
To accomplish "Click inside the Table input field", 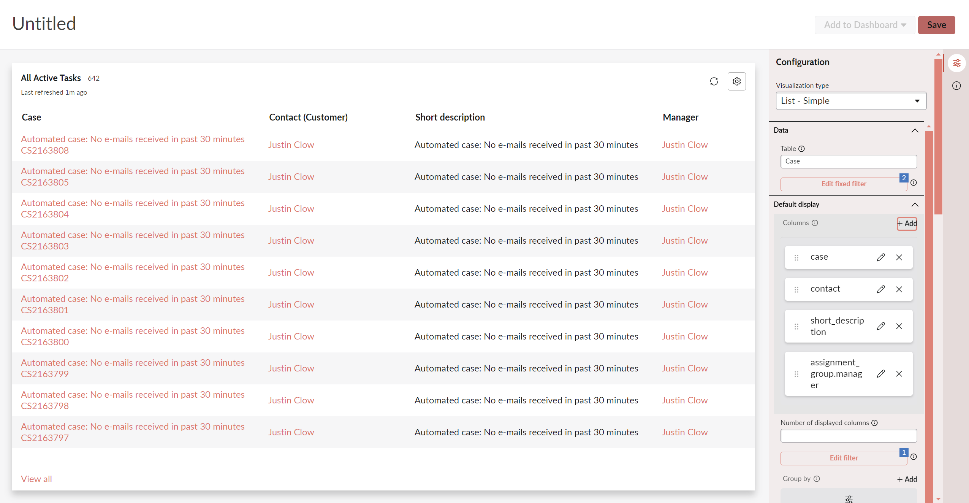I will 848,161.
